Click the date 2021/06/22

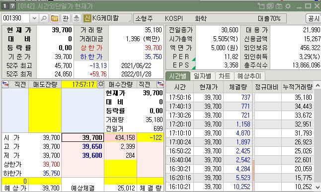pyautogui.click(x=136, y=65)
